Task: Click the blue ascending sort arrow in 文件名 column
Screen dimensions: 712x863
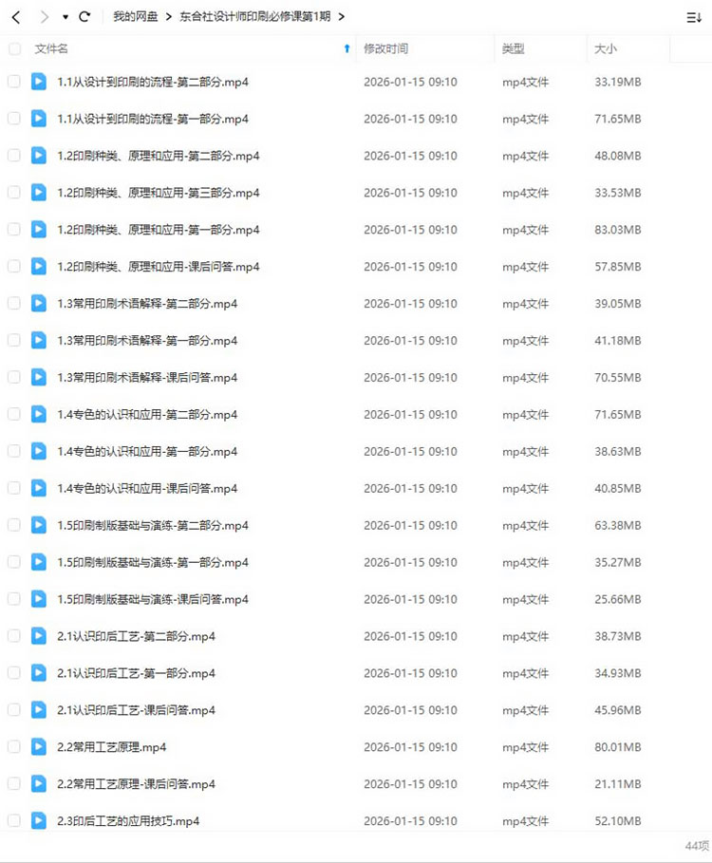Action: click(347, 48)
